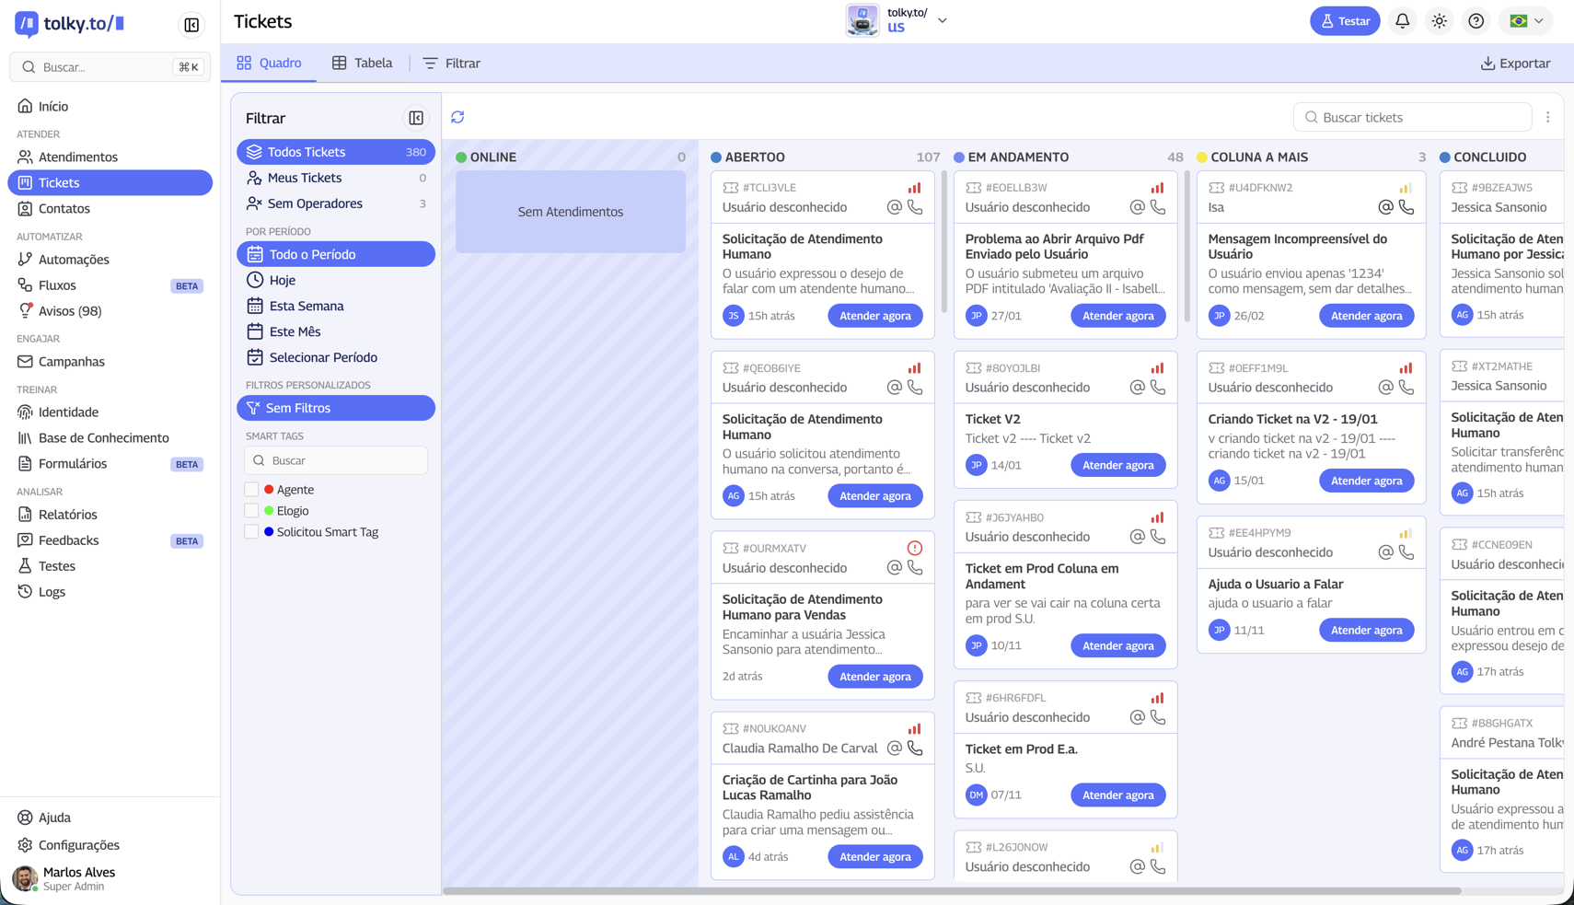1574x905 pixels.
Task: Collapse the Filtrar panel
Action: pos(416,118)
